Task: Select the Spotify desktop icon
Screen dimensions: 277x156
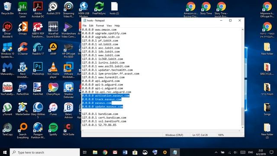Action: 53,129
